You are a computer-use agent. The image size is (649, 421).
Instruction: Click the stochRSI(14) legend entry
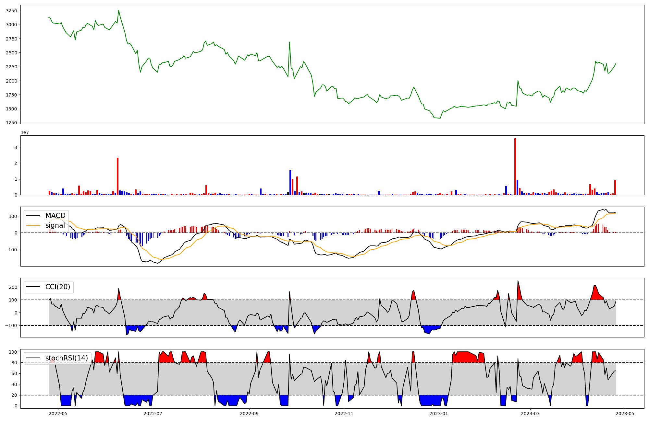[x=57, y=358]
